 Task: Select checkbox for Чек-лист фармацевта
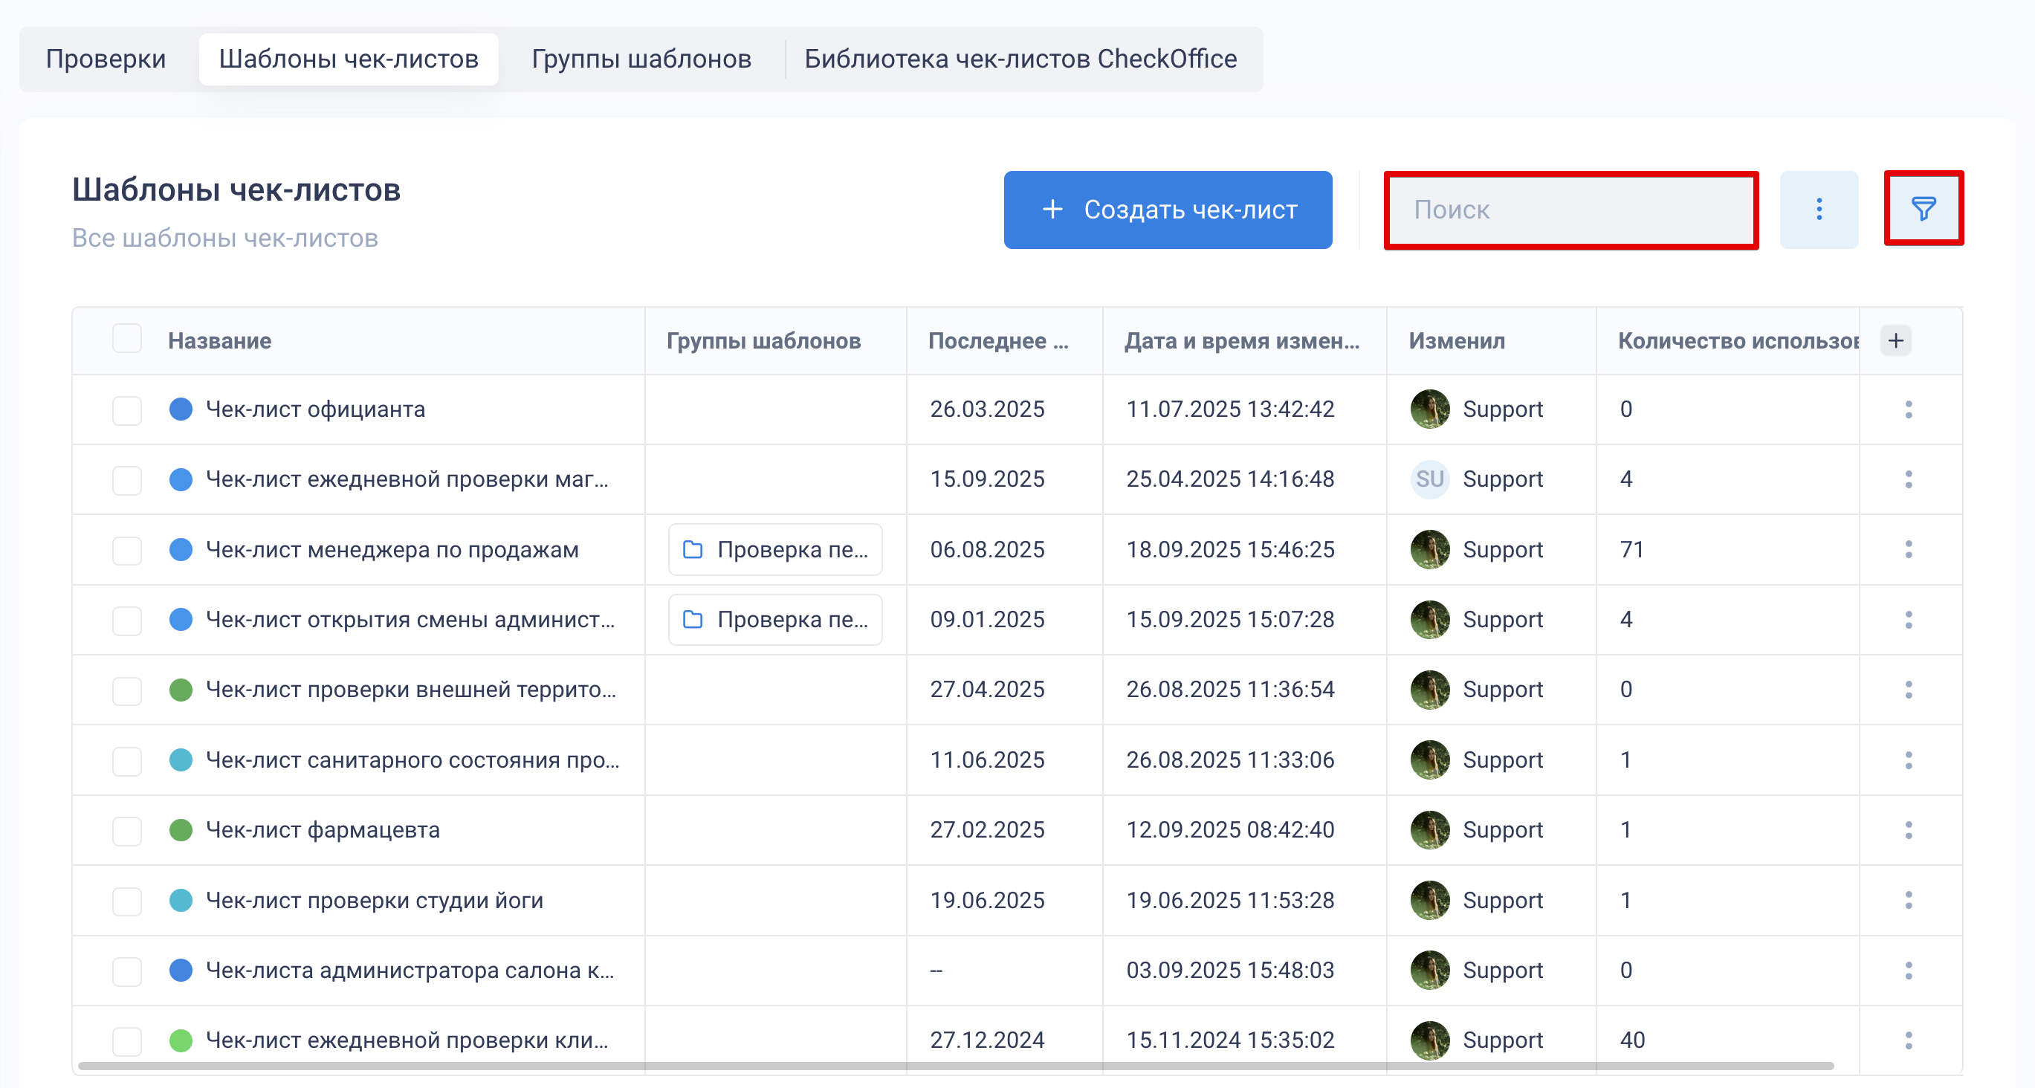[126, 830]
